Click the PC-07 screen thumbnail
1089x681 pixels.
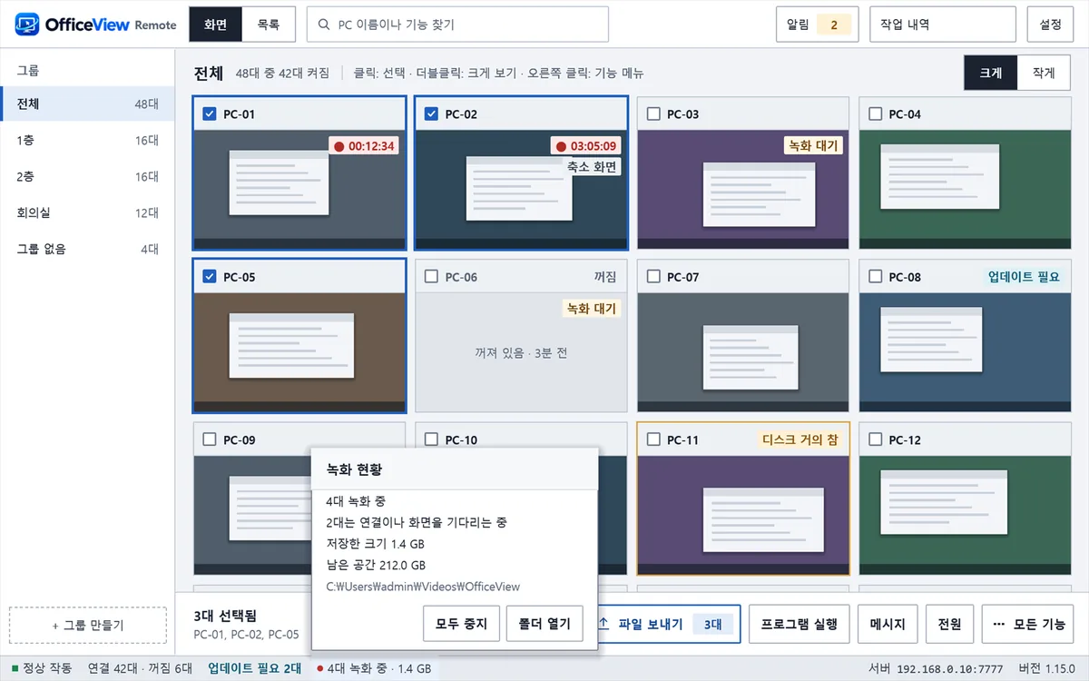(743, 352)
